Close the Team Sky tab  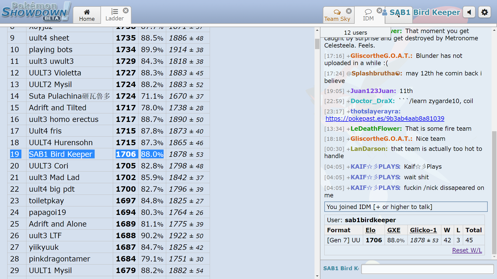349,11
